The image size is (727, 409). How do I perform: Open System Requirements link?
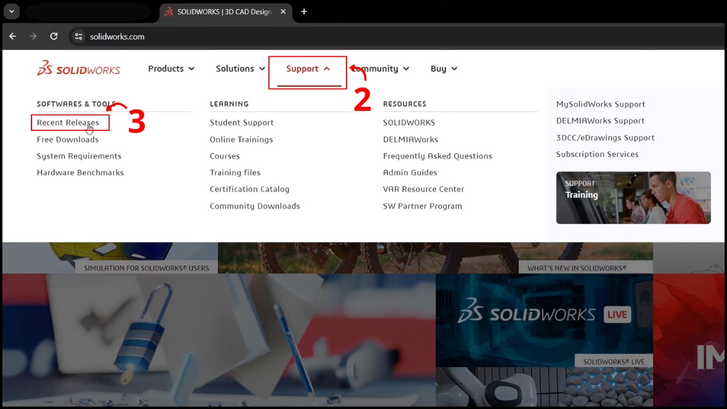click(79, 156)
